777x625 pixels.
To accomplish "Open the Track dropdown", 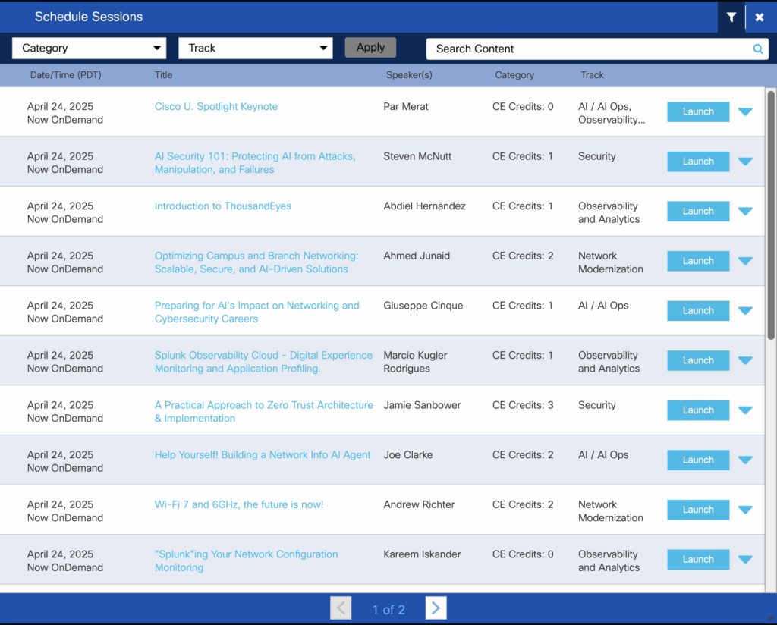I will click(x=255, y=48).
